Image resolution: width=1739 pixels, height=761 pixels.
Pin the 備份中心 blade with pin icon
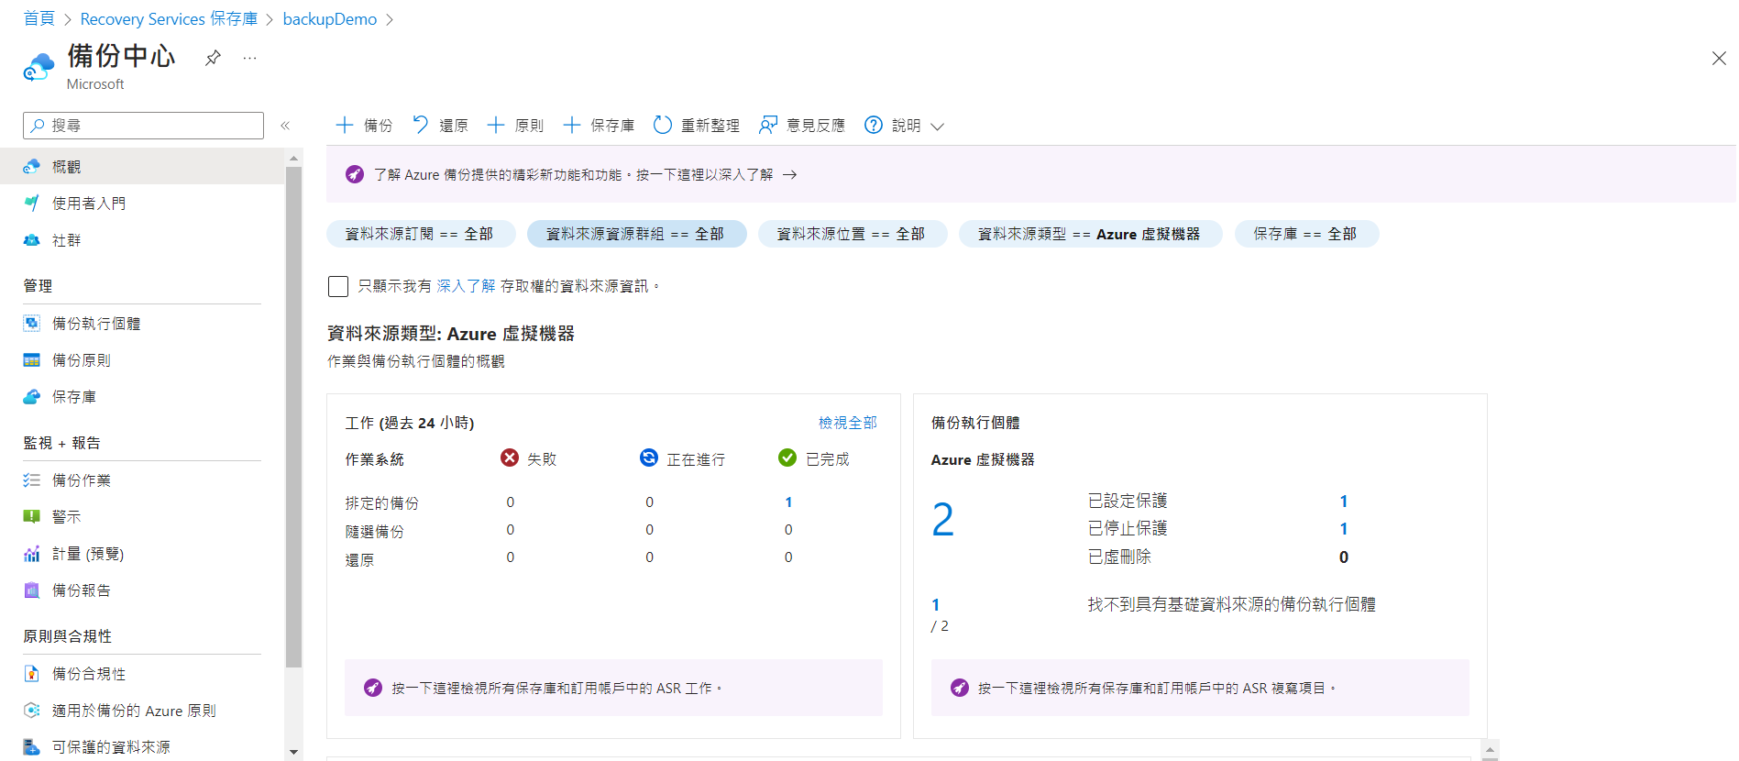tap(213, 58)
